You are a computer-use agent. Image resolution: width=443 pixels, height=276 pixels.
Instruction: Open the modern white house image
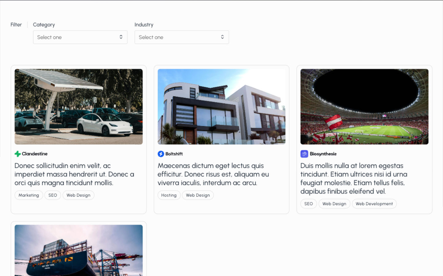[221, 106]
